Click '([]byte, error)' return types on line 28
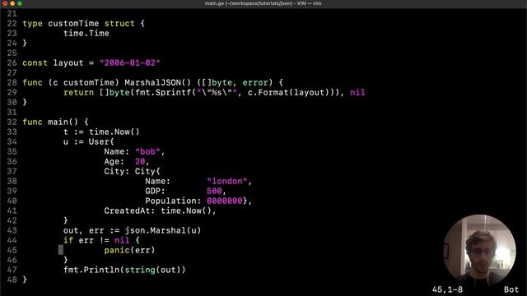Viewport: 527px width, 296px height. [235, 82]
